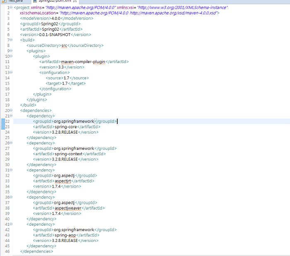Click the Spring02 artifactId value on line 5
The width and height of the screenshot is (290, 256).
[x=51, y=29]
